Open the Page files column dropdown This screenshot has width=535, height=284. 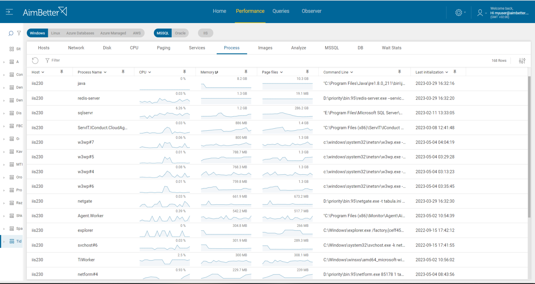(281, 73)
